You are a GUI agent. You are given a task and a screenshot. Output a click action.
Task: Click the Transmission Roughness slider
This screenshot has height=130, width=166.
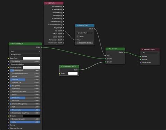tap(25, 113)
